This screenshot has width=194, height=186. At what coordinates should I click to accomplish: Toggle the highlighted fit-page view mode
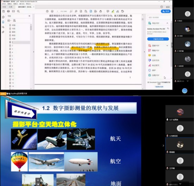[x=91, y=11]
